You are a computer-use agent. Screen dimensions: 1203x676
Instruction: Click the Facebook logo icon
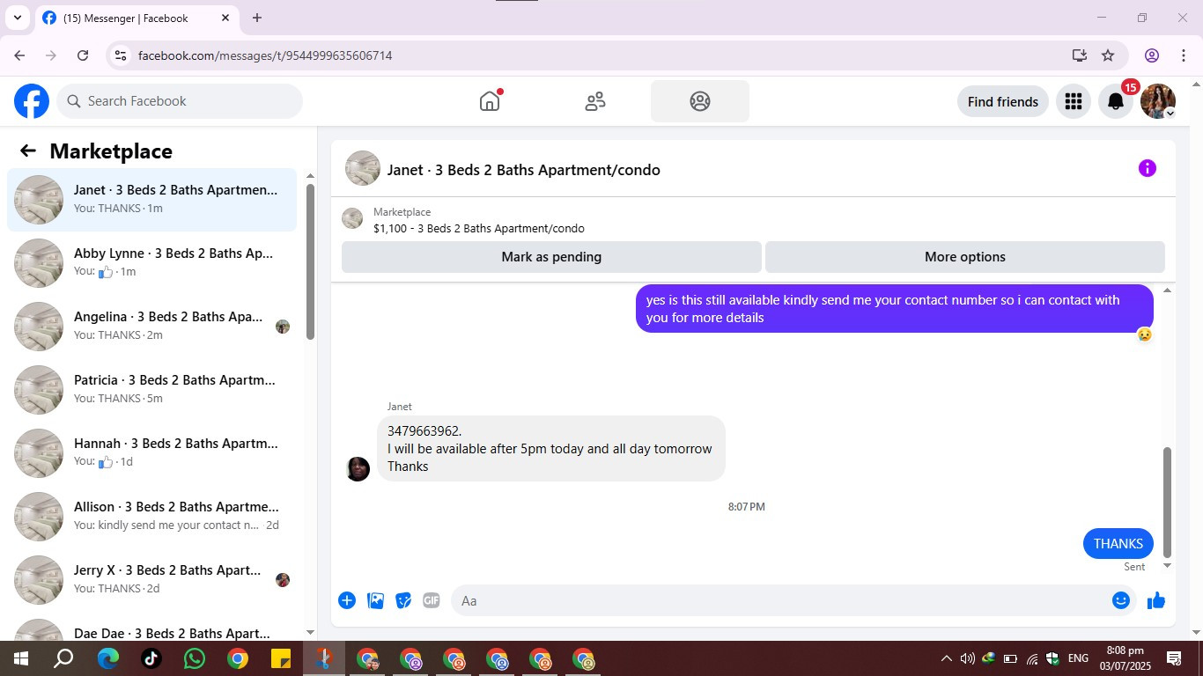[x=32, y=101]
